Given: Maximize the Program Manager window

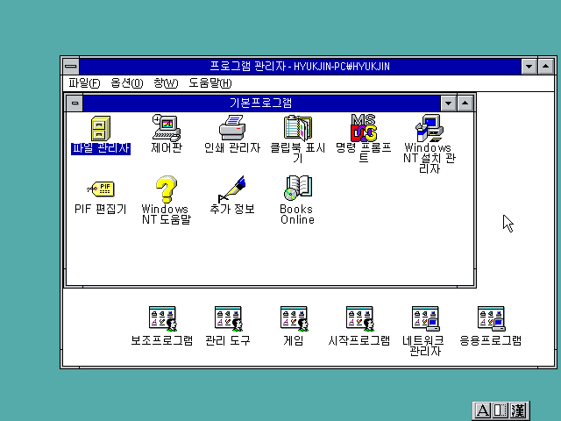Looking at the screenshot, I should pos(546,67).
